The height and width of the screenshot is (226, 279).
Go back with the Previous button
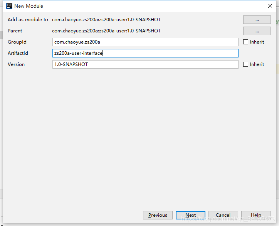point(158,215)
